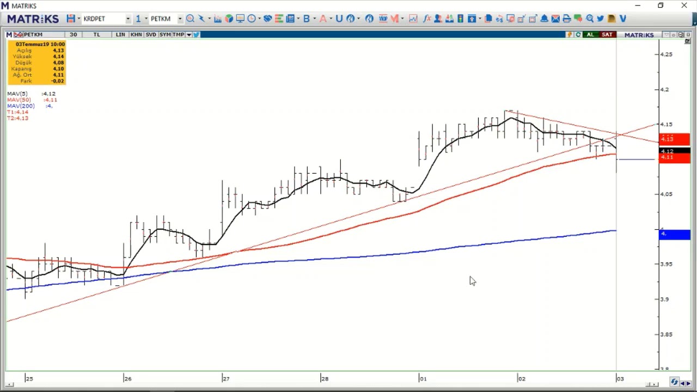Open the PETKM symbol combo box

click(x=166, y=19)
